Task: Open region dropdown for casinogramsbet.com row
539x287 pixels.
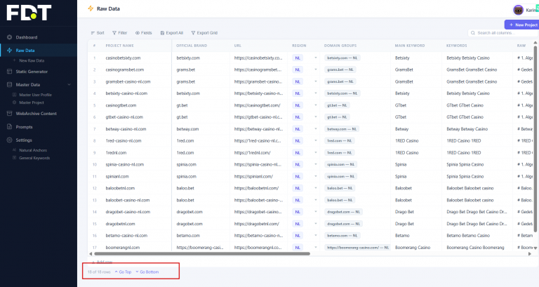Action: 316,69
